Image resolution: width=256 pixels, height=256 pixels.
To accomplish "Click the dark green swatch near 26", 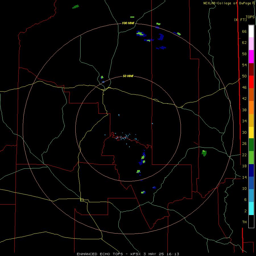I will coord(251,145).
